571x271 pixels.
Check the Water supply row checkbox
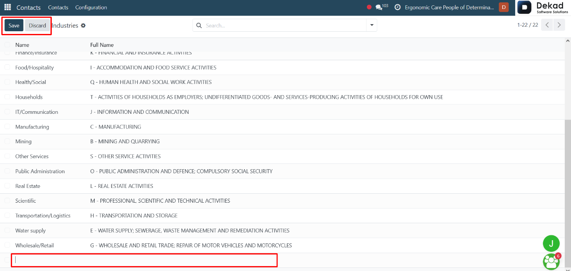click(x=7, y=231)
